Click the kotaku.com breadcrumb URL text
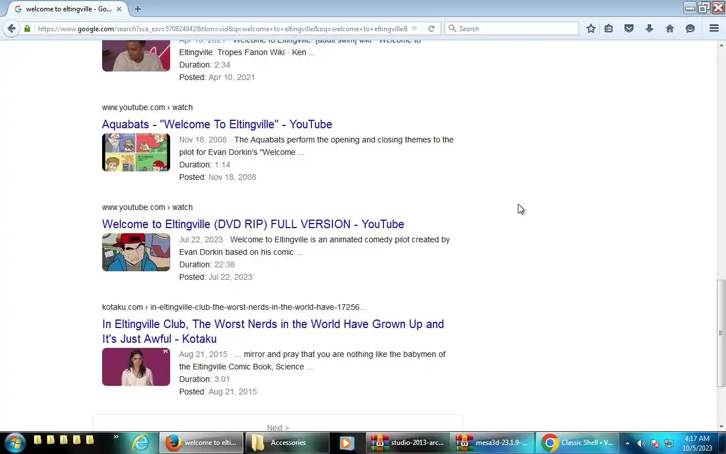 234,307
